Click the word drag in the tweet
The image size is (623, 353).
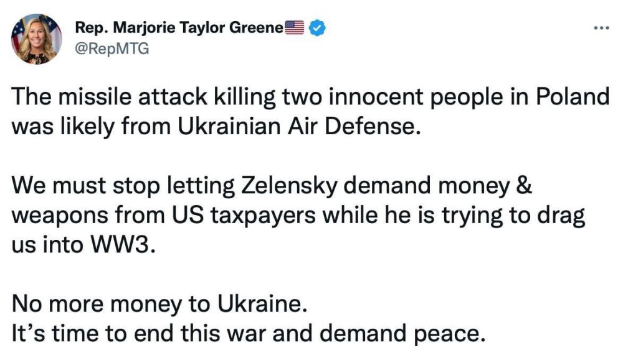tap(561, 216)
